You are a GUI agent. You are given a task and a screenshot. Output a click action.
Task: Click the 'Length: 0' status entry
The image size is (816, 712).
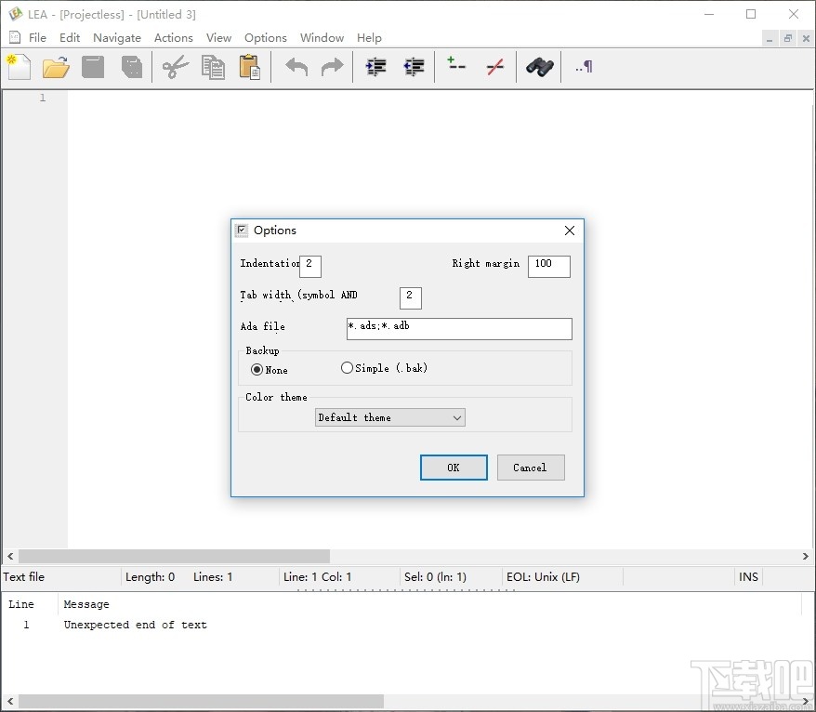(150, 576)
